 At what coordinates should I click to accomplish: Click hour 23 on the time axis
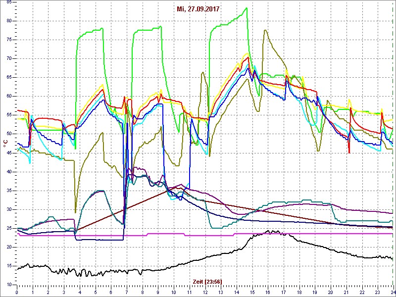(x=378, y=291)
